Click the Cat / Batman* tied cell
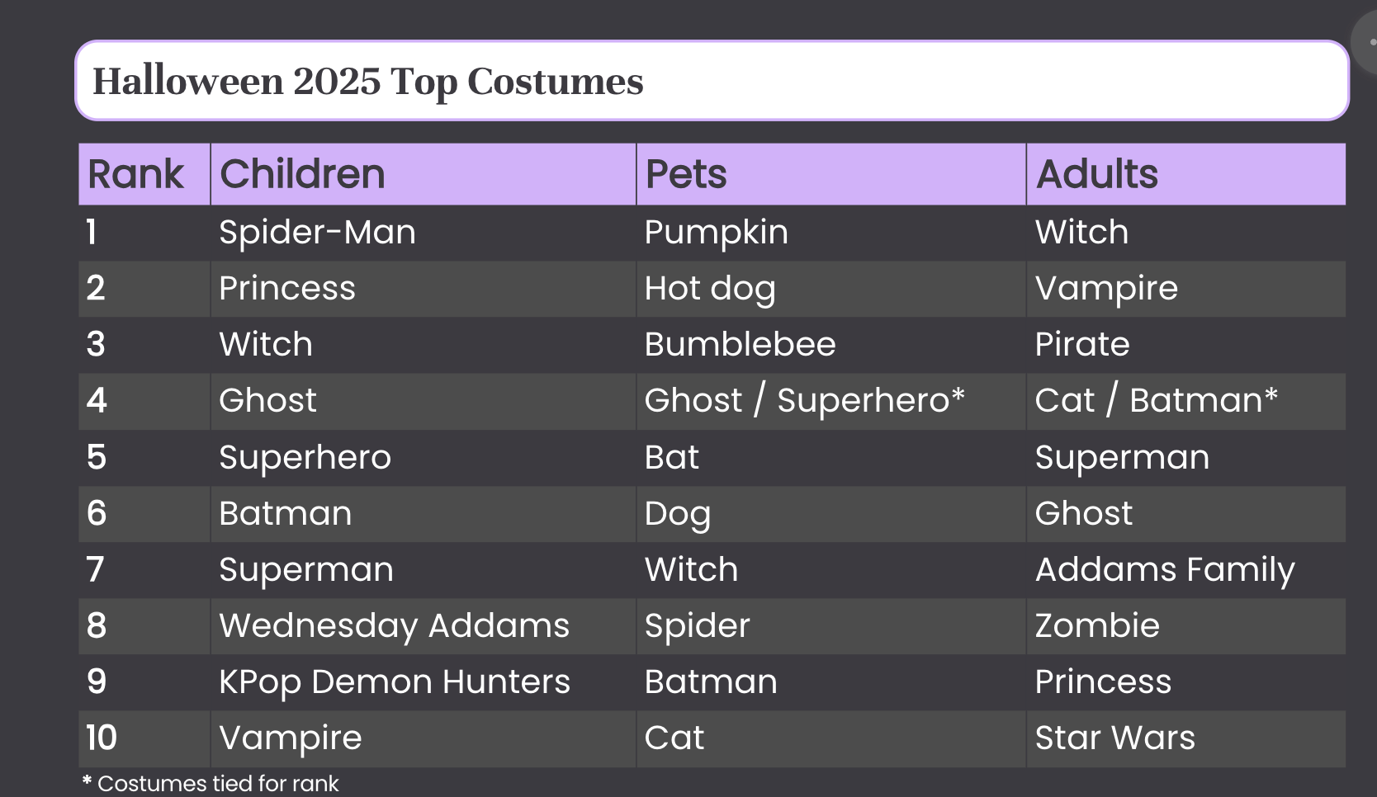1377x797 pixels. pyautogui.click(x=1186, y=401)
